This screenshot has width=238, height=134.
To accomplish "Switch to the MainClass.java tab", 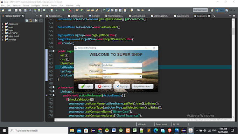I will point(137,16).
